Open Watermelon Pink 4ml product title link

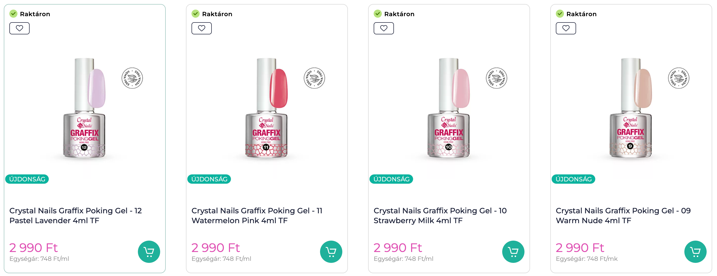[x=257, y=215]
